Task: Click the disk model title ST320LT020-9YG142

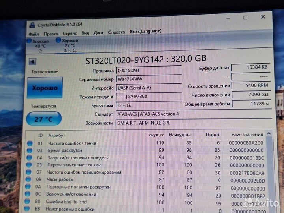Action: (124, 60)
